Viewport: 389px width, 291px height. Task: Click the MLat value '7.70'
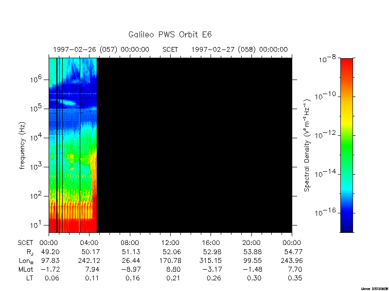(x=295, y=269)
